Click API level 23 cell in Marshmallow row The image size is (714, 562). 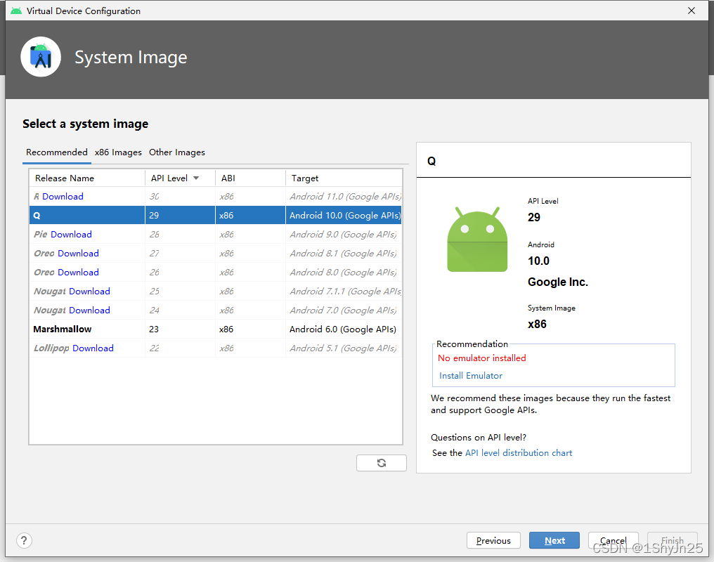point(181,329)
